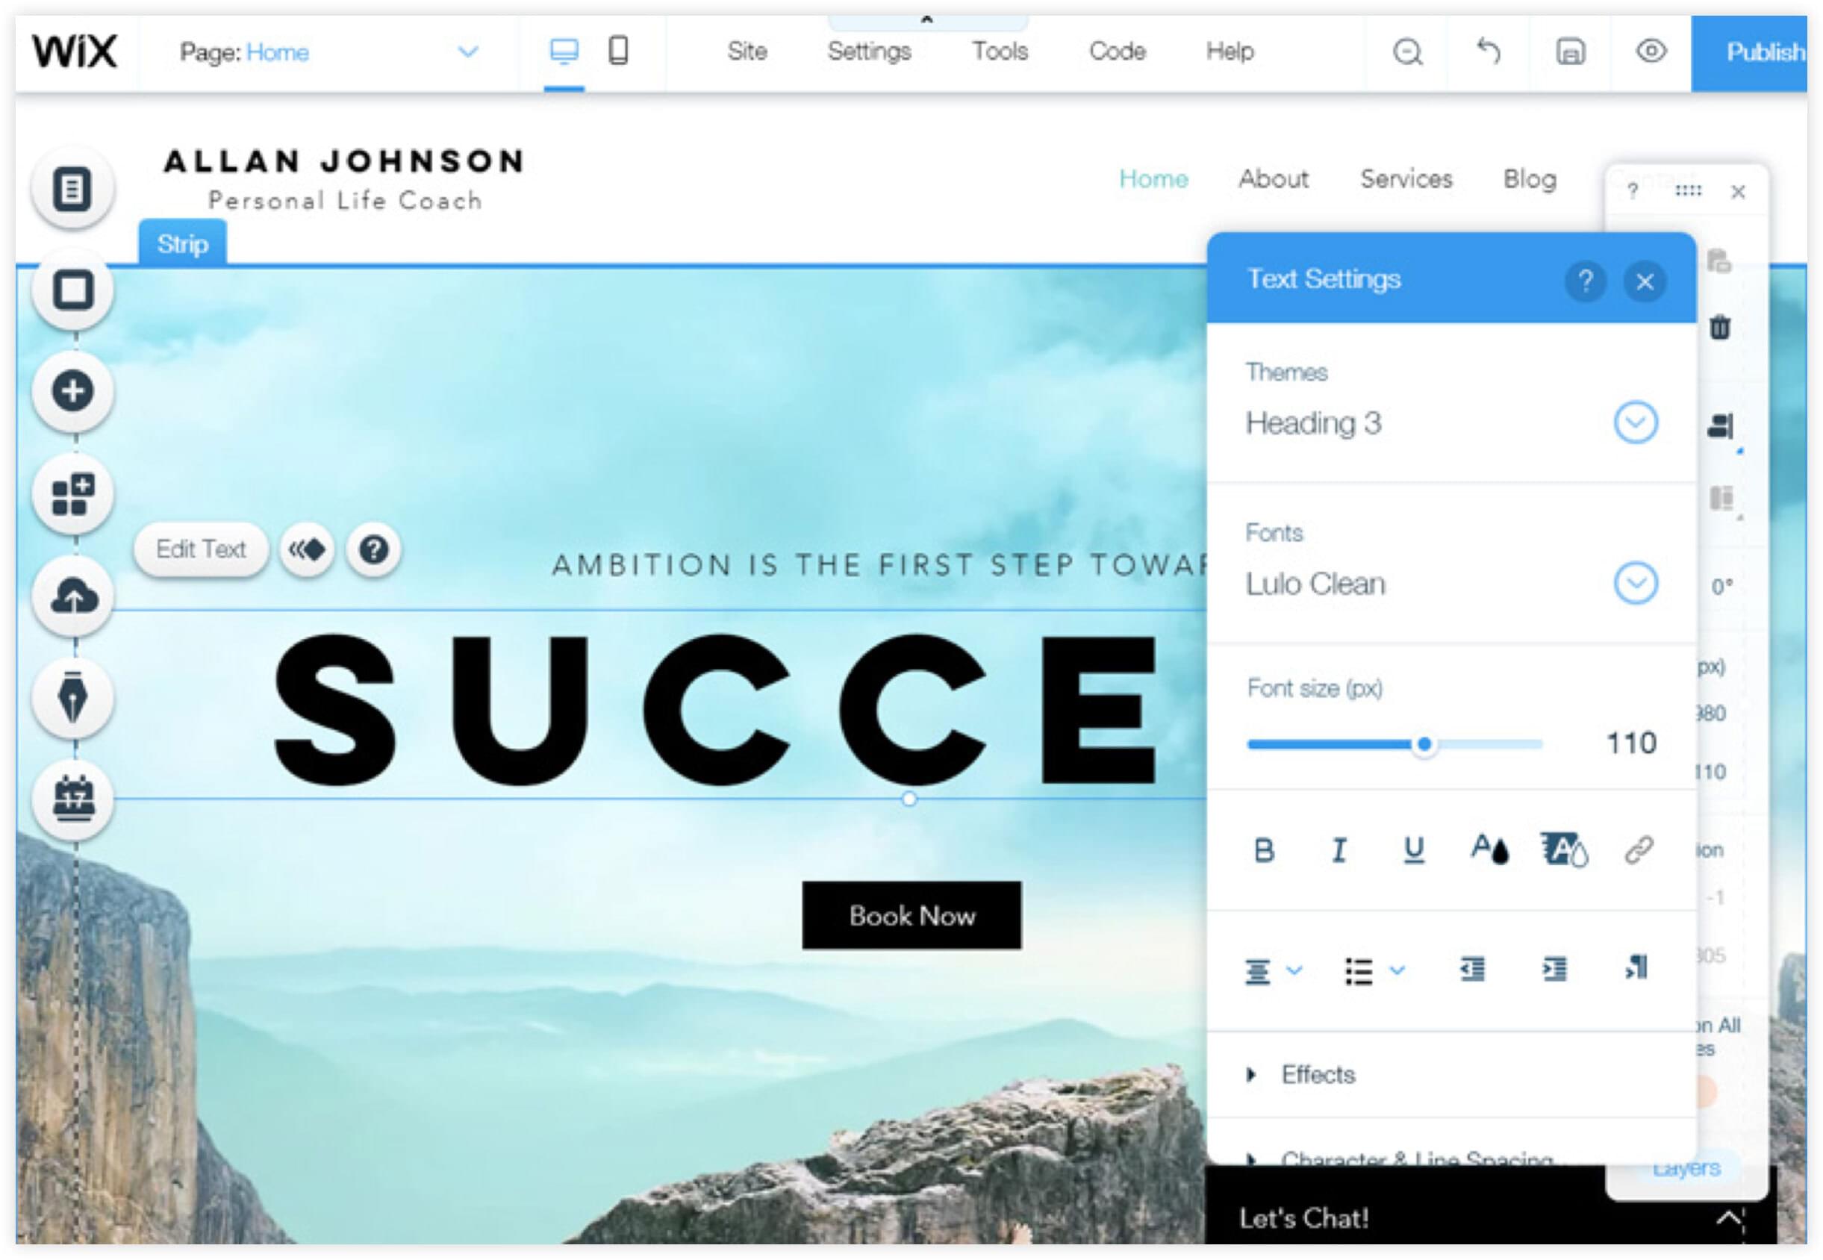The width and height of the screenshot is (1823, 1260).
Task: Toggle underline formatting
Action: [x=1413, y=850]
